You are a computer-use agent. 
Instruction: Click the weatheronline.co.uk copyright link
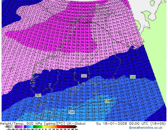pyautogui.click(x=146, y=128)
